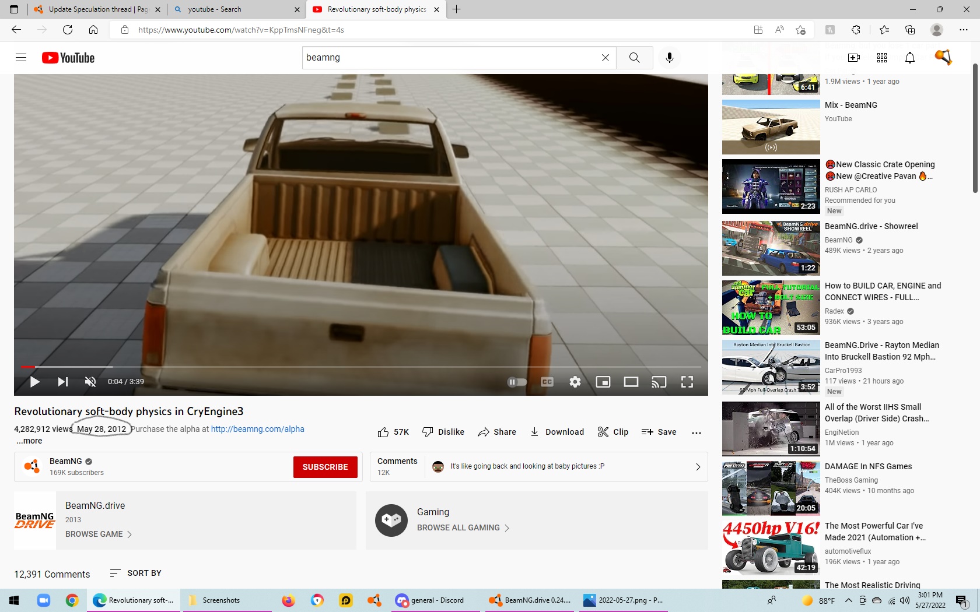Save the video to a playlist

(x=659, y=432)
